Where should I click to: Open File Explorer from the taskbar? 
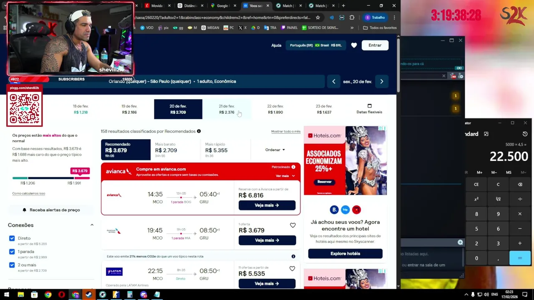(20, 295)
